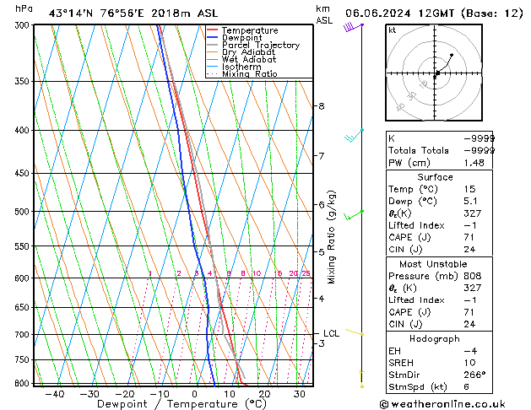Click the Hodograph section heading in table
531x410 pixels.
click(435, 339)
